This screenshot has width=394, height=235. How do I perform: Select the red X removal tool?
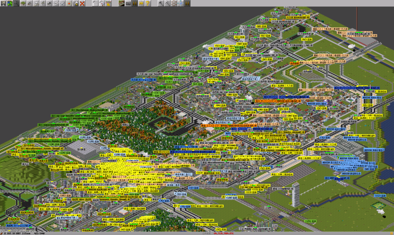[x=82, y=3]
